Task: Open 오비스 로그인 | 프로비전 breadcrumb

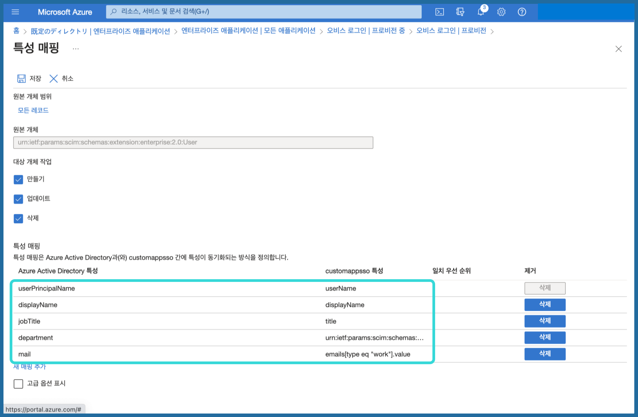Action: point(451,31)
